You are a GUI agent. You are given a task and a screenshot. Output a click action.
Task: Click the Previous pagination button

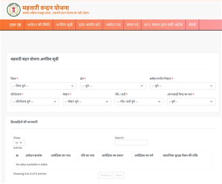pyautogui.click(x=106, y=175)
